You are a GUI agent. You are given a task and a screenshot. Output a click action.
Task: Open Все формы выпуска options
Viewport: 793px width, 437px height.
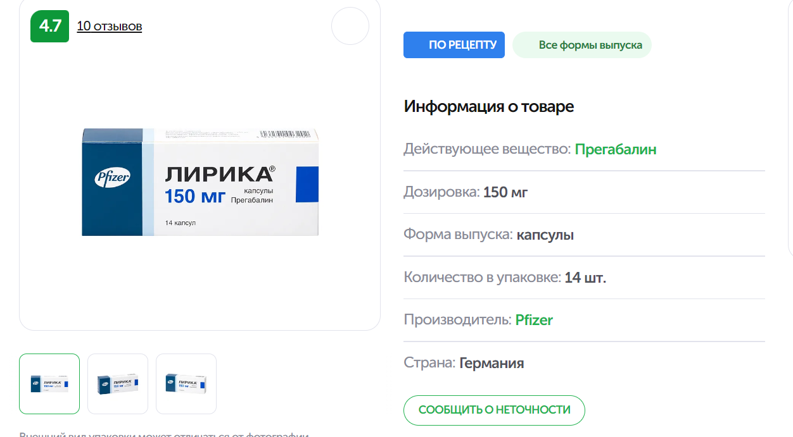pos(581,45)
